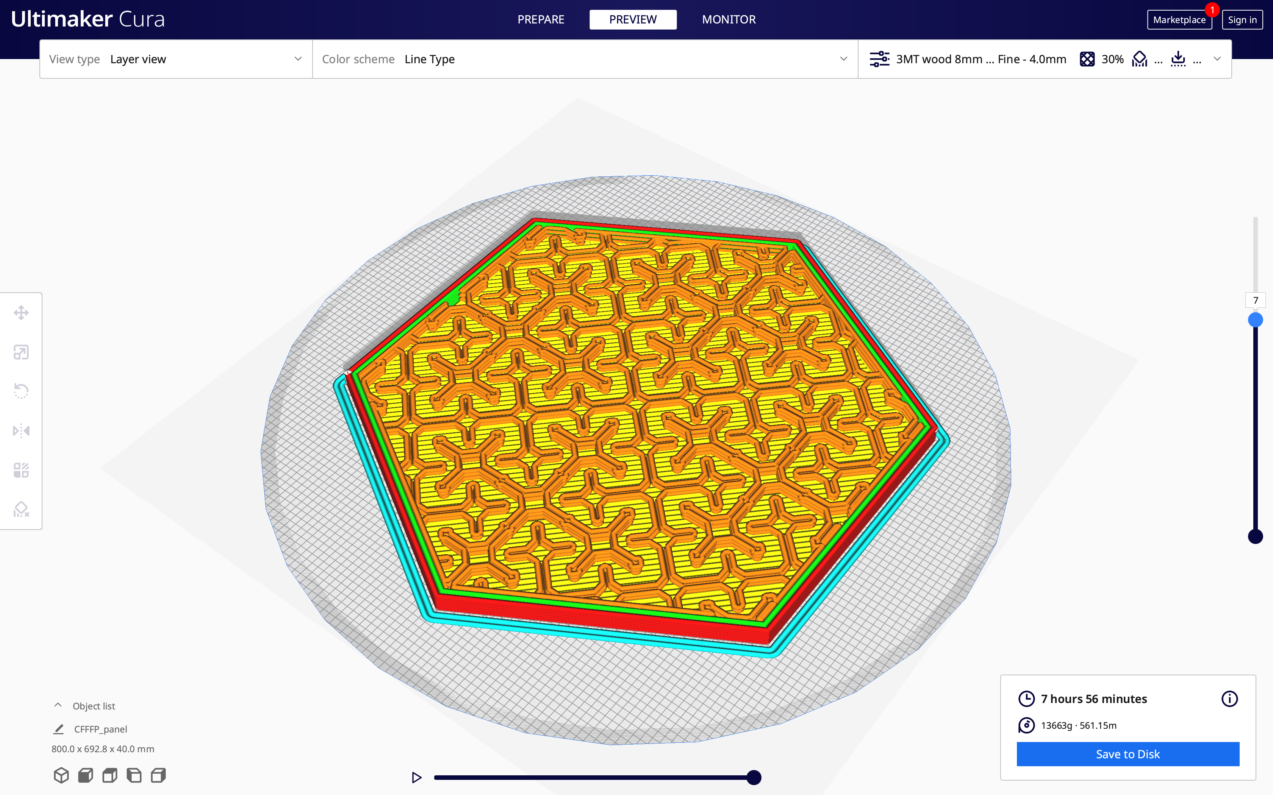This screenshot has width=1273, height=795.
Task: Select the Support Blocker tool
Action: [21, 509]
